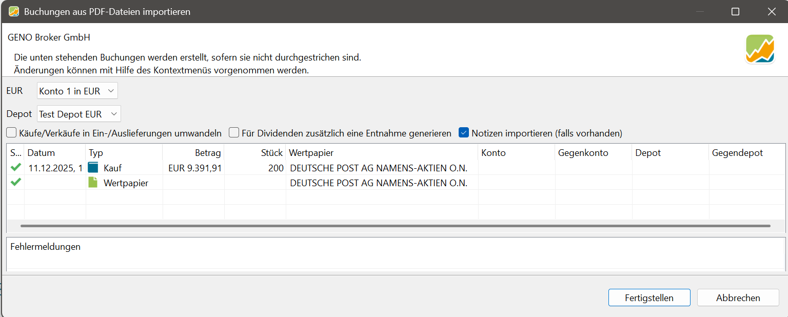Viewport: 788px width, 317px height.
Task: Click the 'Depot' label beside the depot dropdown
Action: (19, 114)
